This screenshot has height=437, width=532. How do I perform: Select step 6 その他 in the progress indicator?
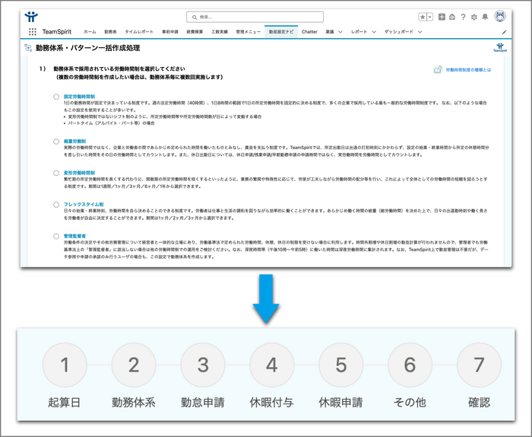click(x=410, y=365)
